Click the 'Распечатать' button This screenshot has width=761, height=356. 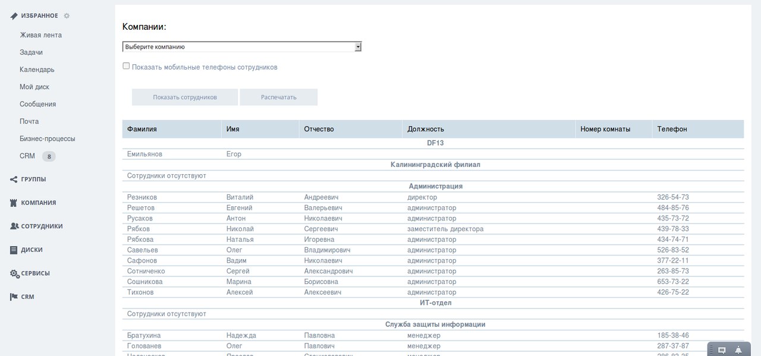tap(279, 97)
